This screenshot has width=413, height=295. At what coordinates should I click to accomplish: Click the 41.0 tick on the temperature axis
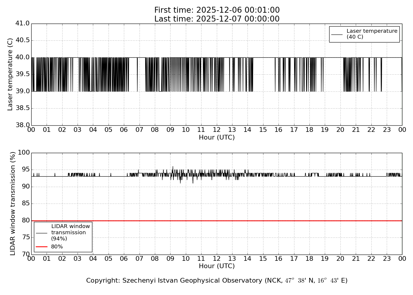point(22,23)
